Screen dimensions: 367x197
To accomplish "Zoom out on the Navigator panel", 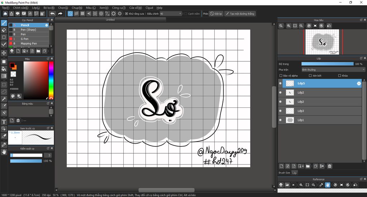I will point(301,26).
